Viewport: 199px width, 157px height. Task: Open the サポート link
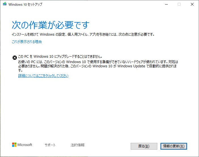pos(50,145)
